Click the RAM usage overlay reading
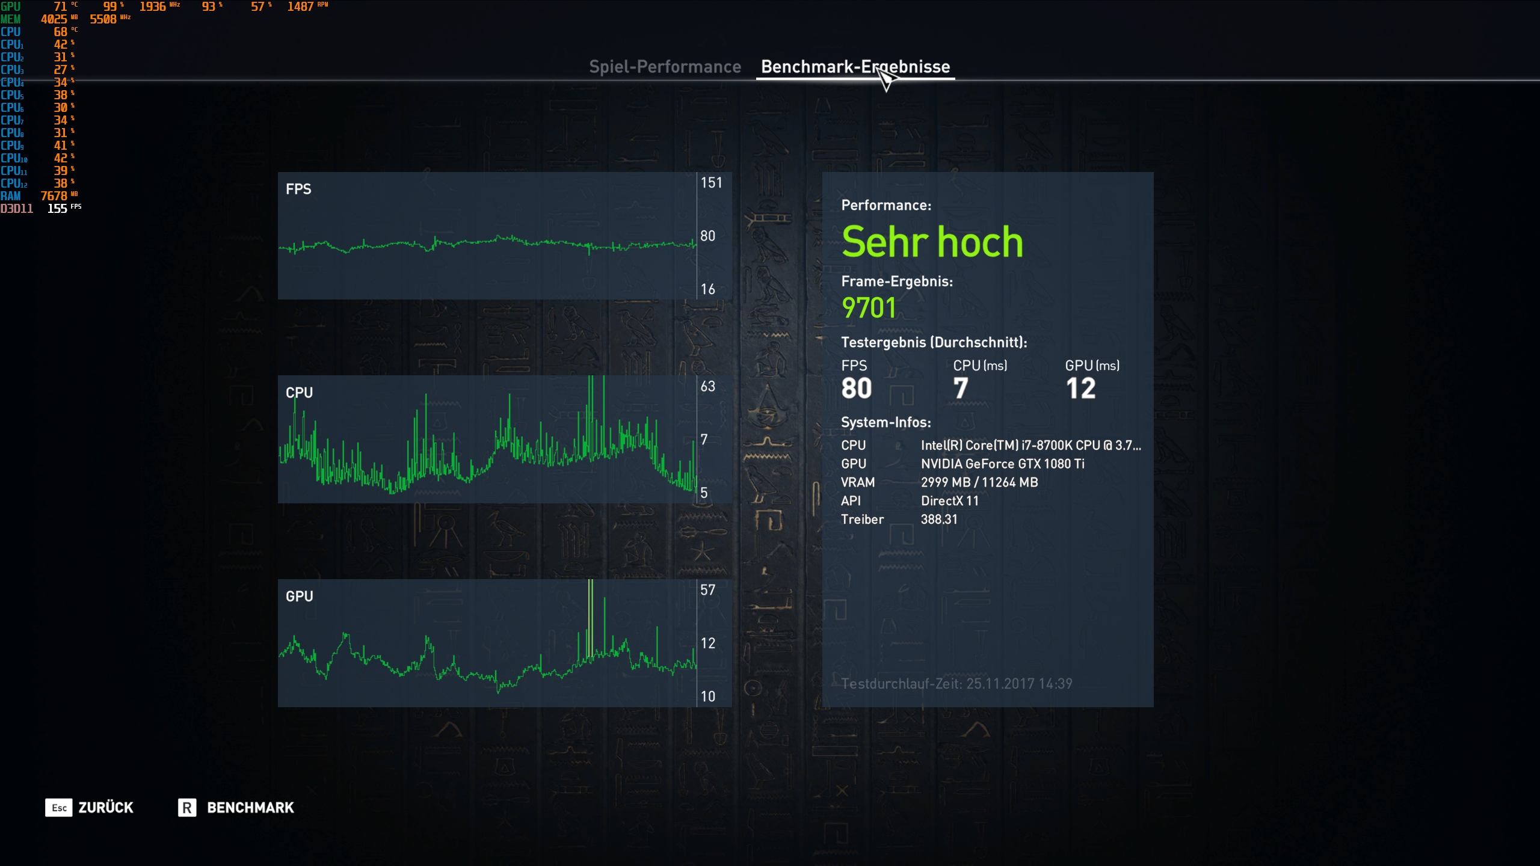 54,196
